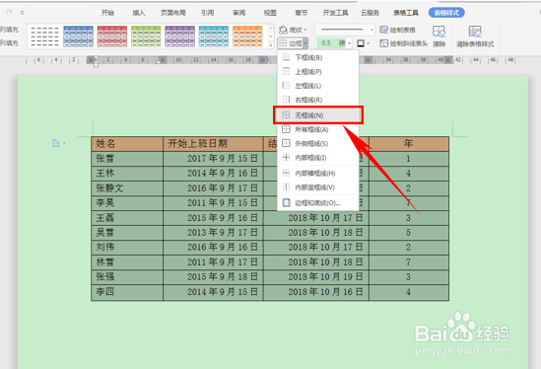Click the name cell 刘伟
Screen dimensions: 541x369
[127, 248]
